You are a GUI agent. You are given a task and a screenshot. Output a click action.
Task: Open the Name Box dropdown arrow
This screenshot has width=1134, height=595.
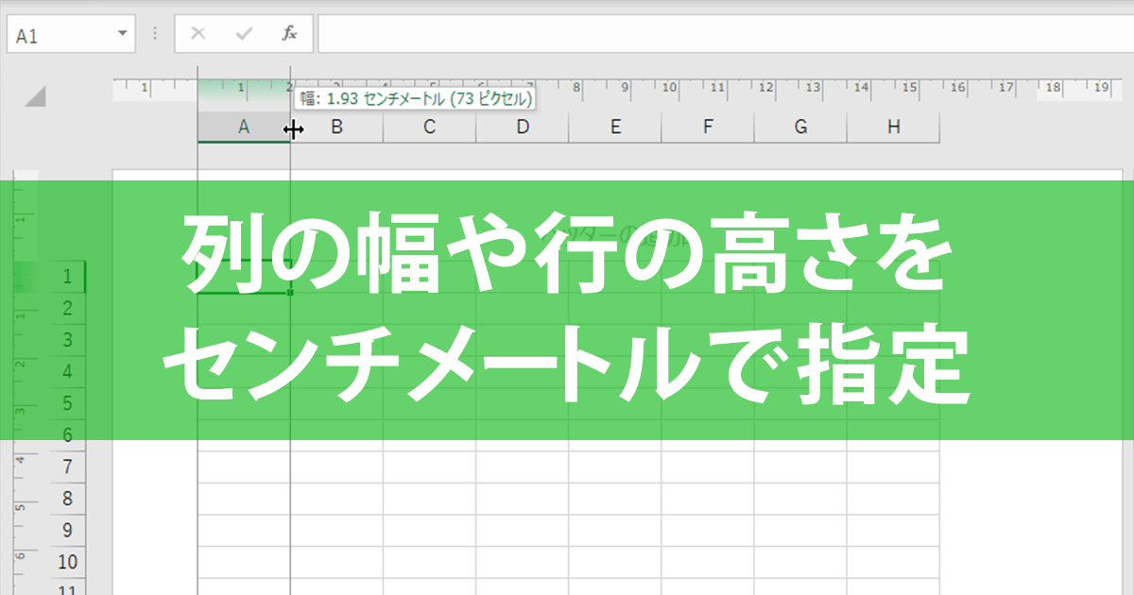[122, 34]
